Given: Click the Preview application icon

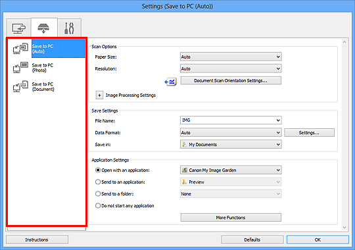Looking at the screenshot, I should [x=184, y=182].
